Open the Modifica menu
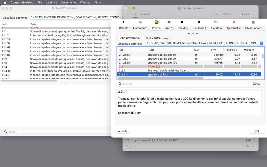This screenshot has width=267, height=167. click(x=52, y=2)
